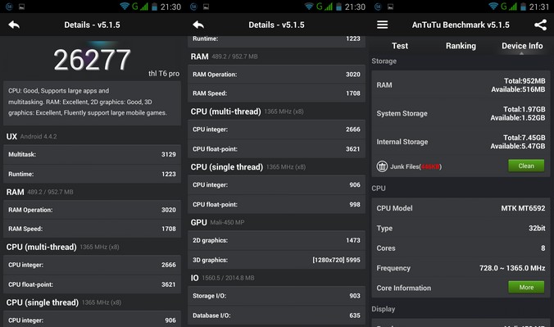The width and height of the screenshot is (554, 327).
Task: Select RAM Speed 1708 row on left Details screen
Action: click(93, 229)
